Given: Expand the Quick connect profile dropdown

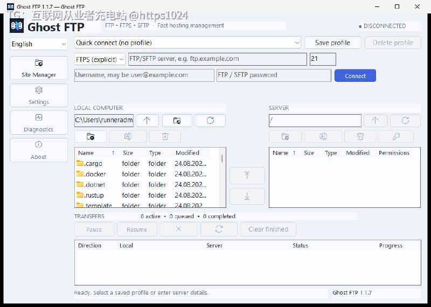Looking at the screenshot, I should click(187, 43).
